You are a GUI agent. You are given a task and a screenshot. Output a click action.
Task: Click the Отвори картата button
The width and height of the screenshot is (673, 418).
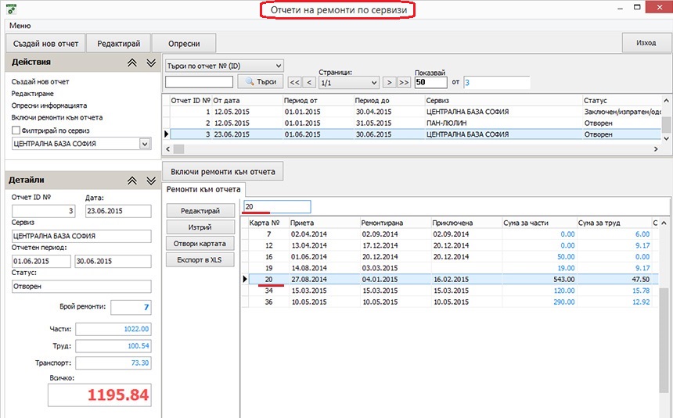coord(200,243)
